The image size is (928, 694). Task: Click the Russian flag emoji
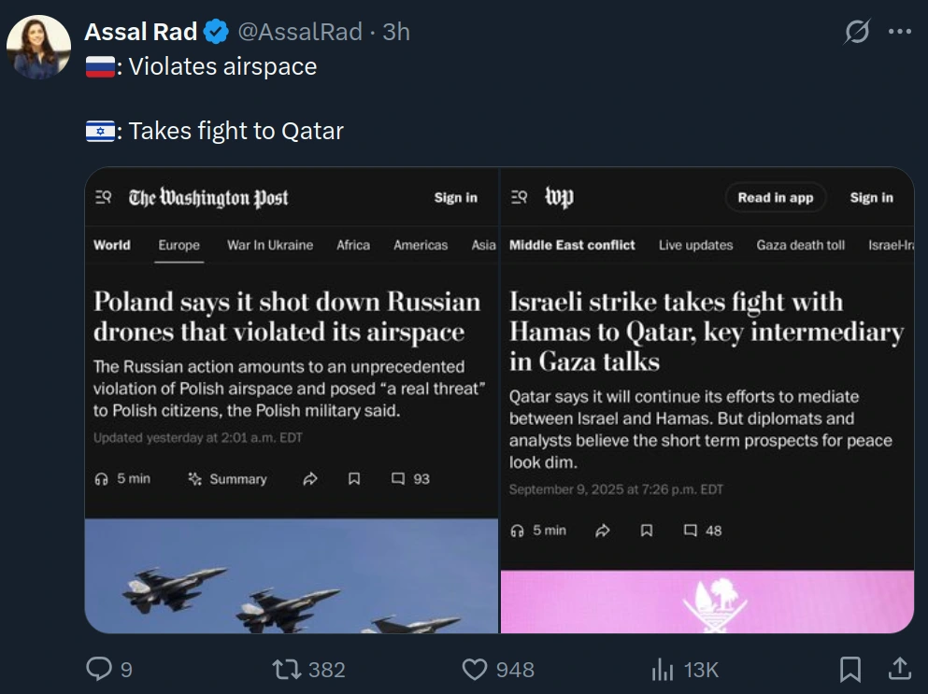tap(100, 67)
